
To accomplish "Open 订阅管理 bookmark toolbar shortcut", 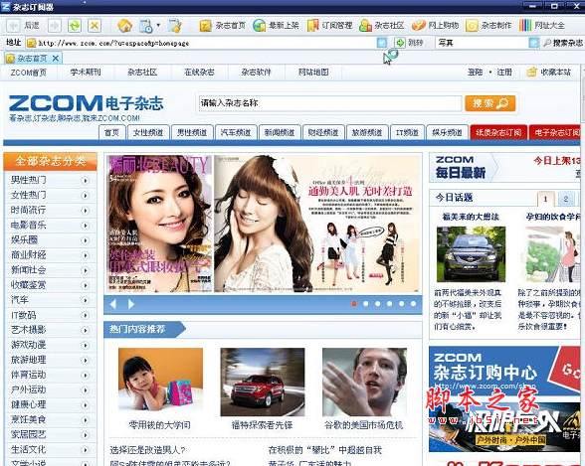I will (330, 25).
